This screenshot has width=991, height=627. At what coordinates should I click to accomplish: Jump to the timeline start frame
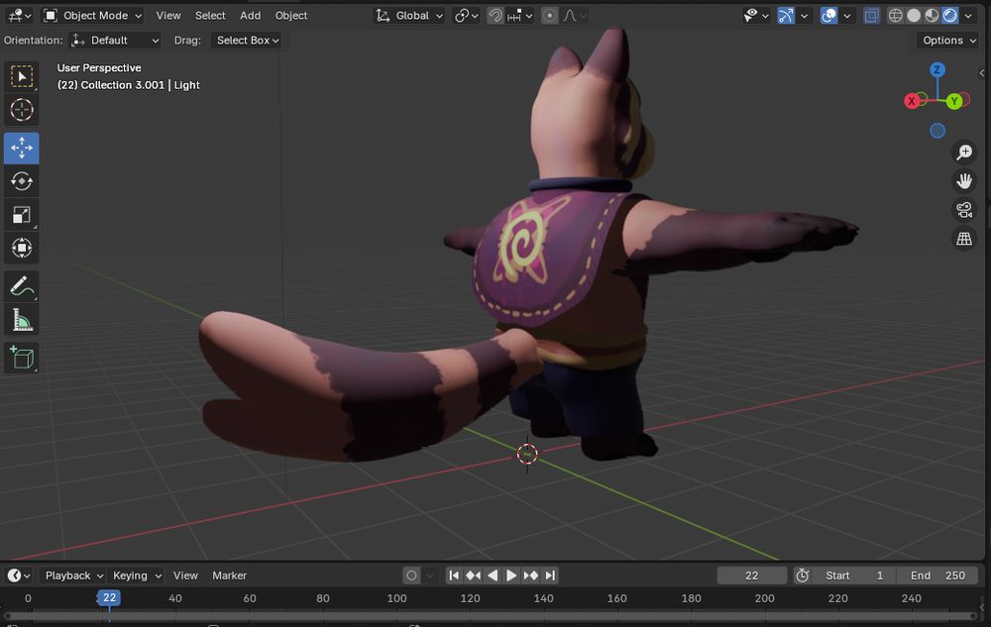coord(453,575)
